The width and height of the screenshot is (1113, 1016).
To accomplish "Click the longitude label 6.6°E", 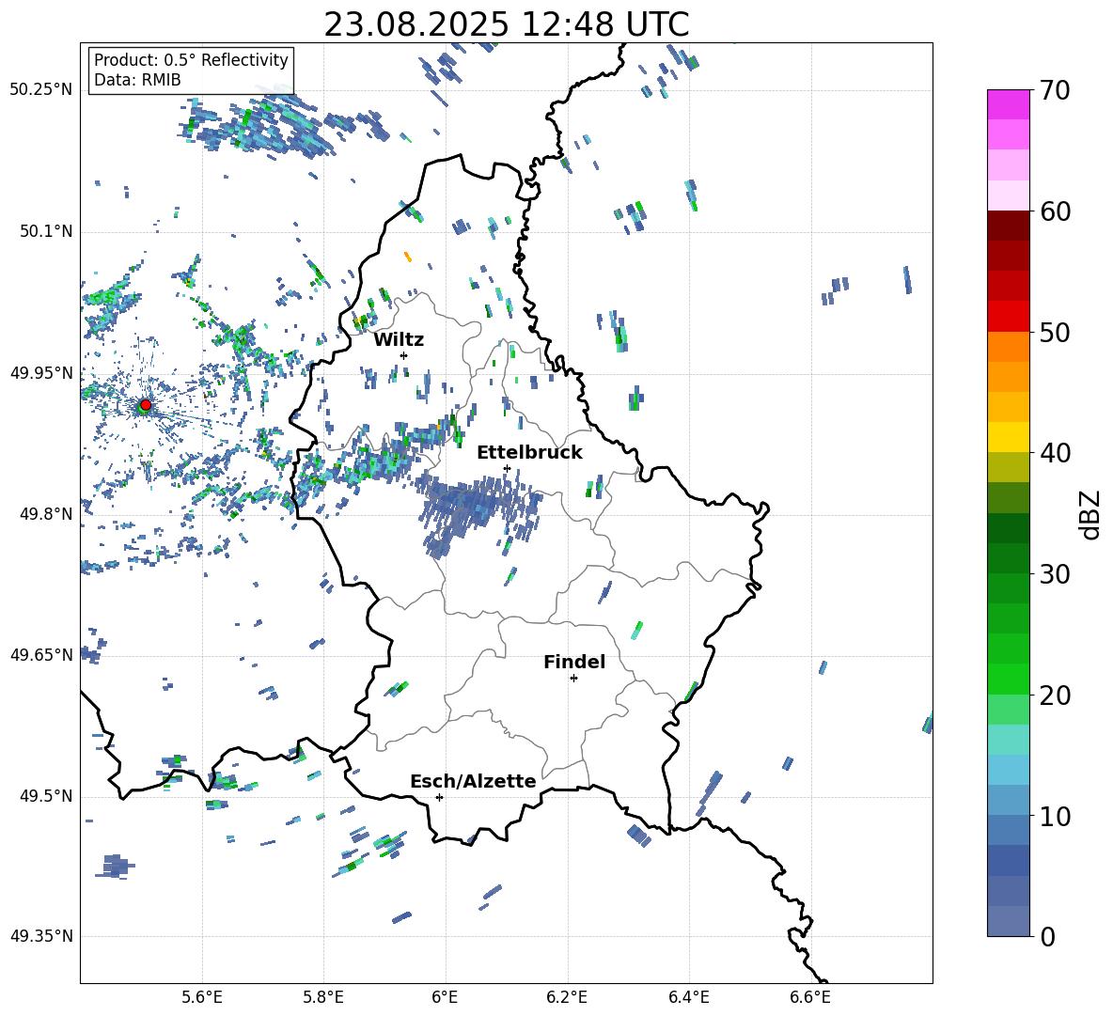I will [810, 997].
